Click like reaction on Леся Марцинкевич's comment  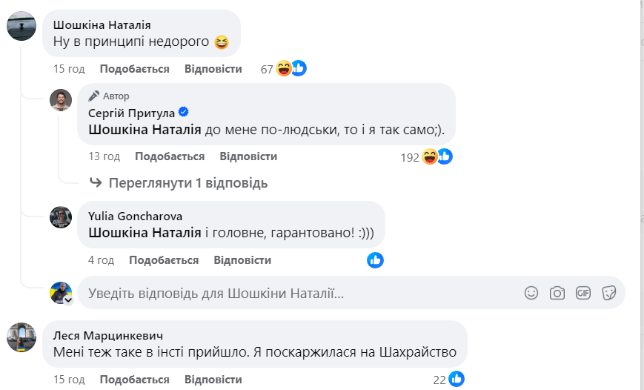(457, 380)
